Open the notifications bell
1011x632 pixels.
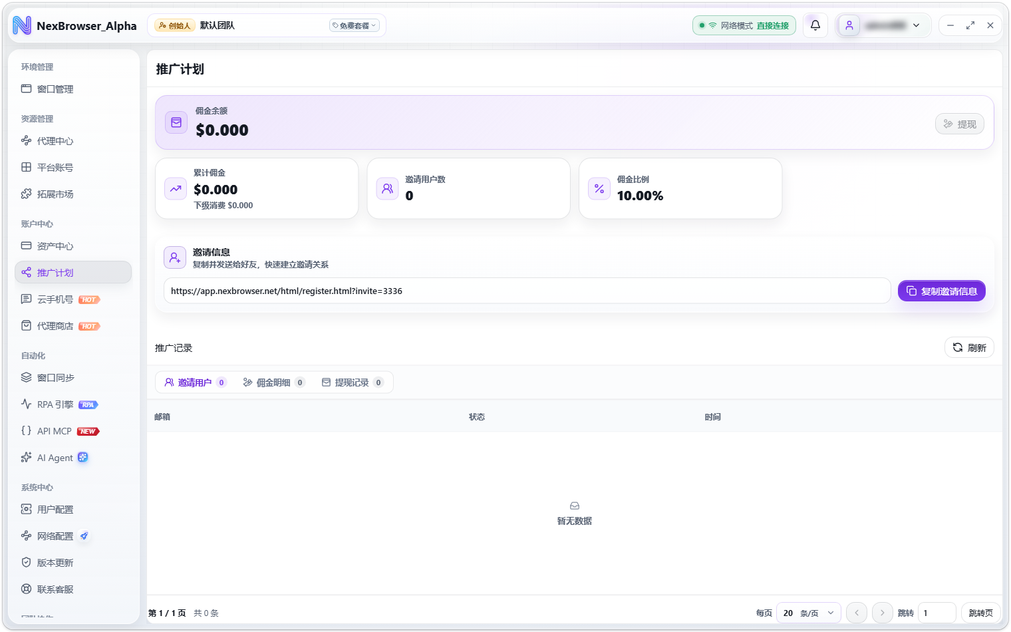tap(815, 25)
